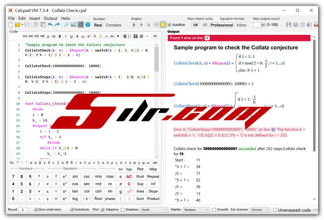Click the Plot keypad button
Viewport: 324px width, 220px height.
click(140, 169)
